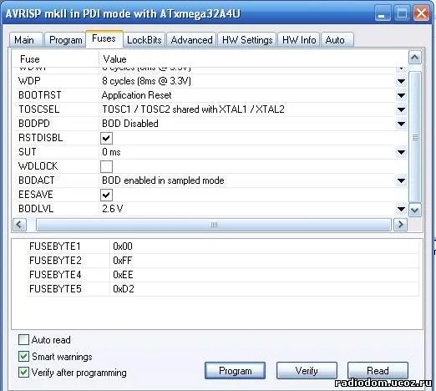The image size is (436, 391).
Task: Select the FUSEBYTE2 0xFF value
Action: click(x=123, y=261)
